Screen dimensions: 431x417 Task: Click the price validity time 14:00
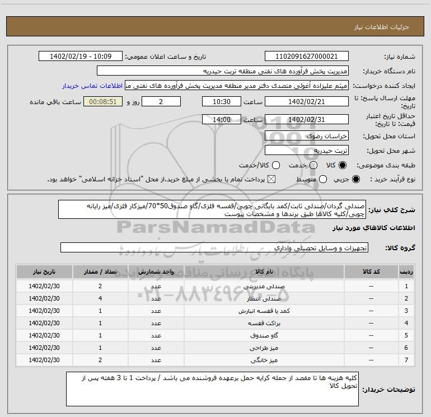click(x=222, y=119)
